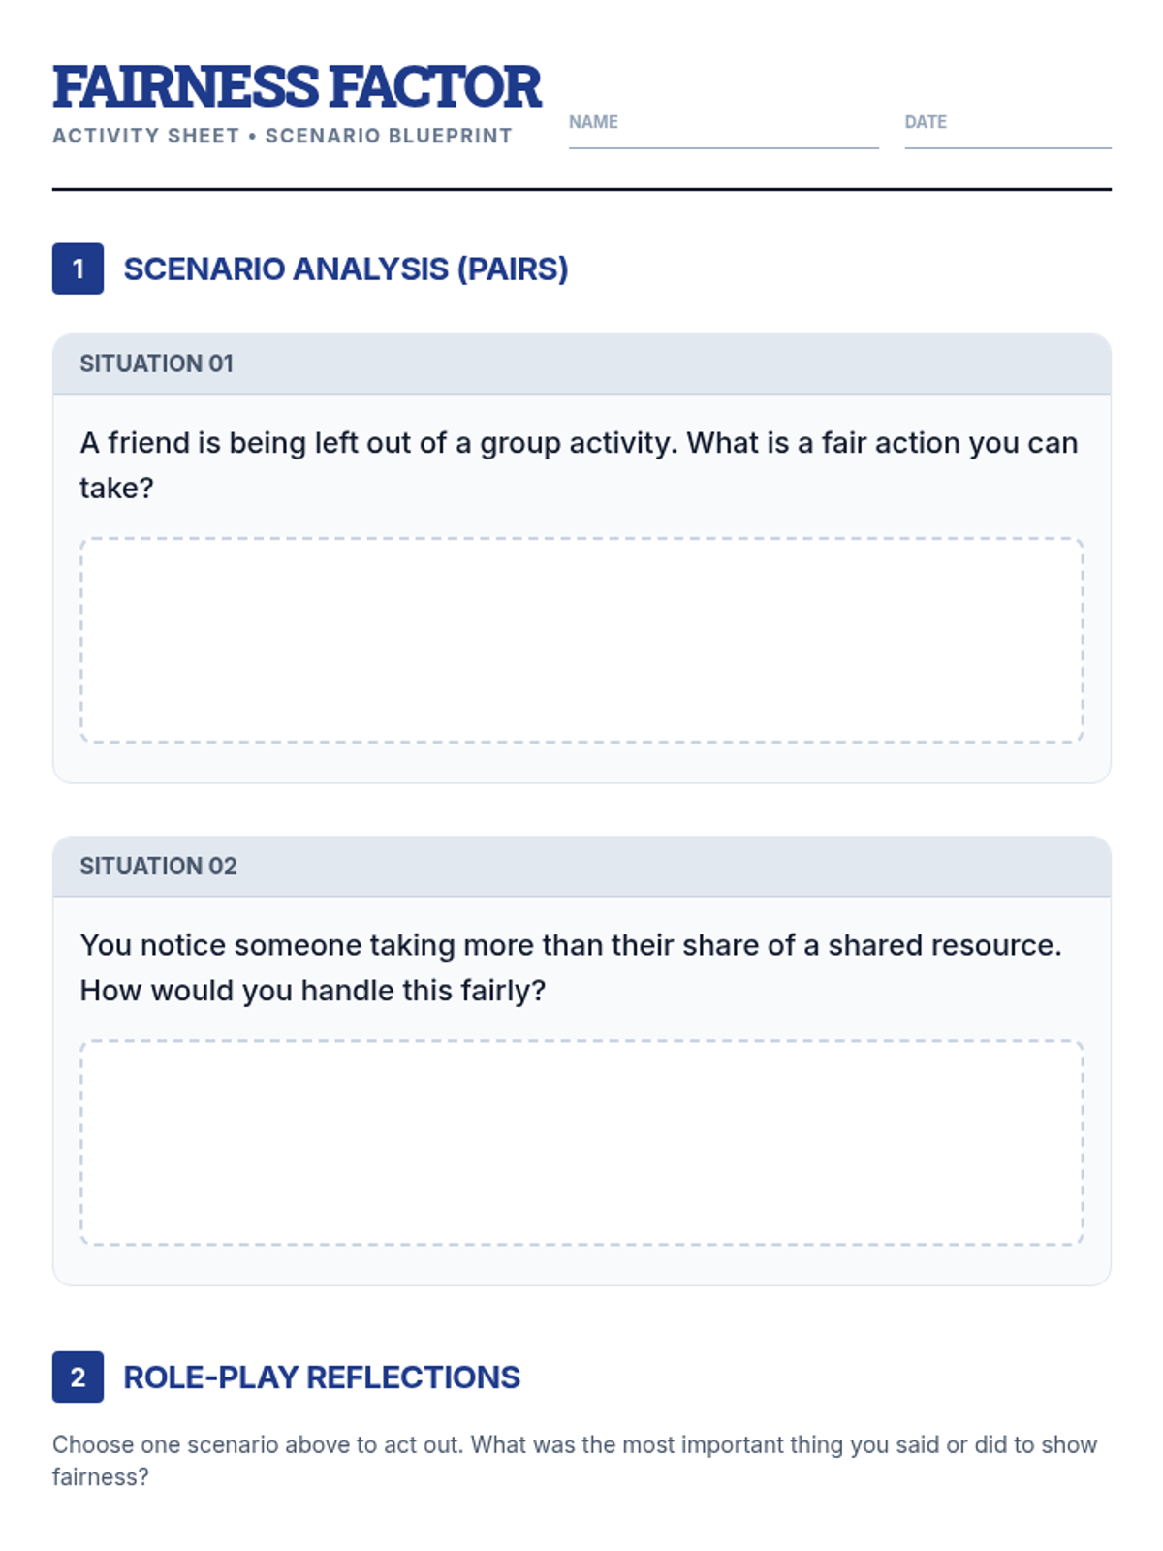Click the shared resource question text
This screenshot has height=1551, width=1163.
[x=571, y=967]
